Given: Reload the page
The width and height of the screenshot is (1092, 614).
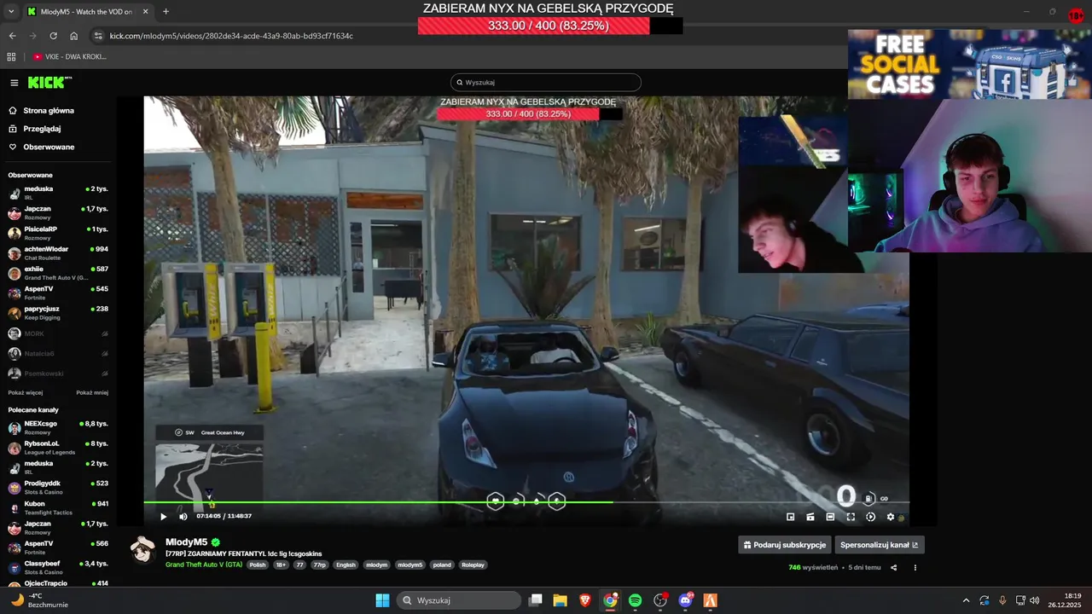Looking at the screenshot, I should pyautogui.click(x=53, y=36).
